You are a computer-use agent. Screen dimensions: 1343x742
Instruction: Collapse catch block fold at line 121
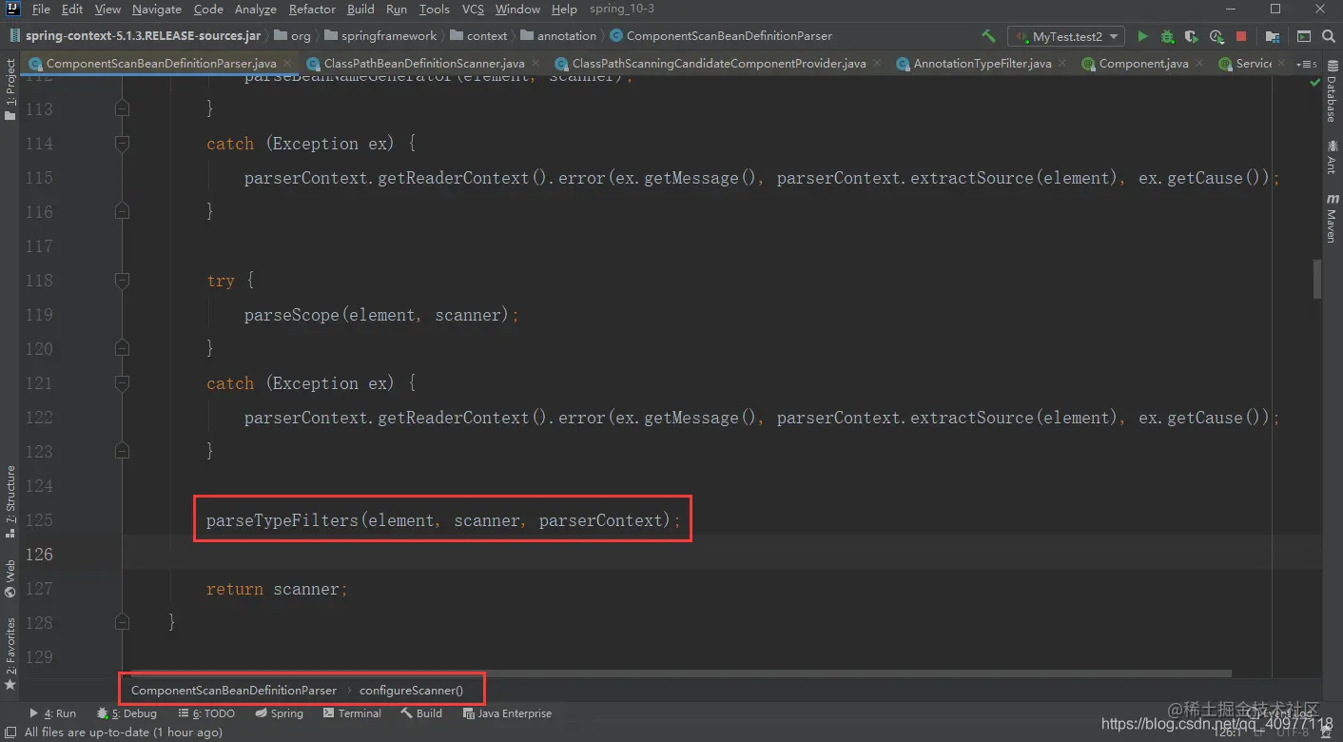122,383
